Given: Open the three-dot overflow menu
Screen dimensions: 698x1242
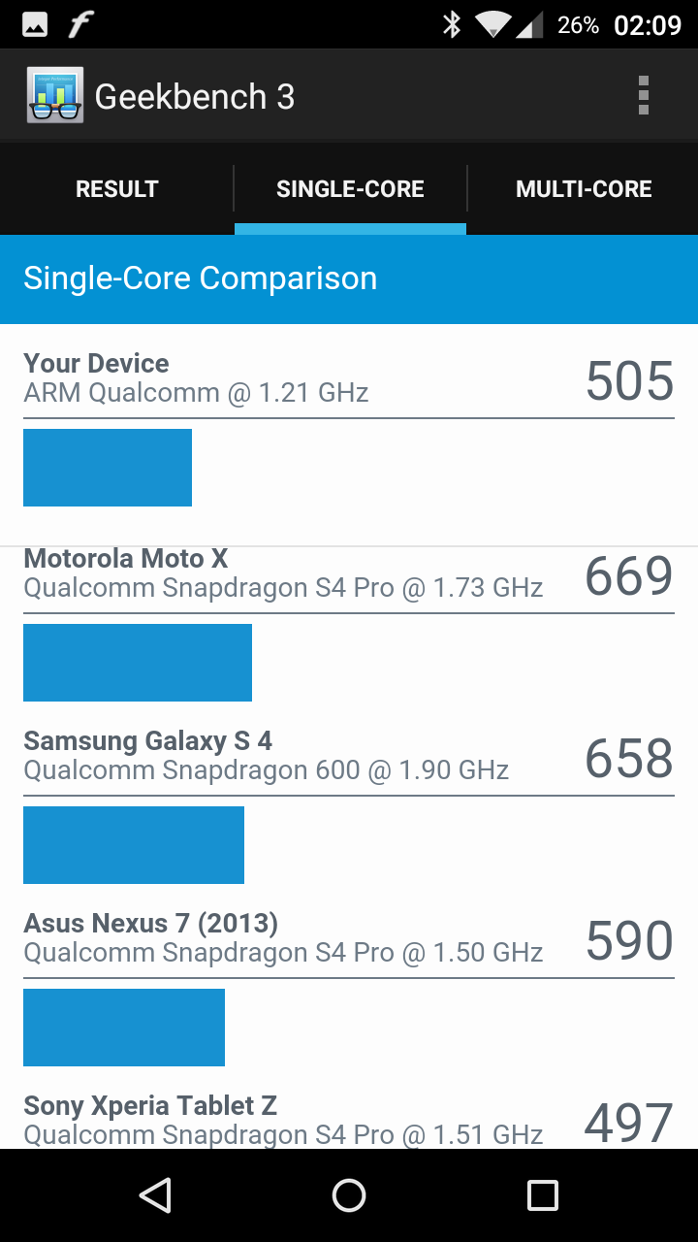Looking at the screenshot, I should click(643, 96).
